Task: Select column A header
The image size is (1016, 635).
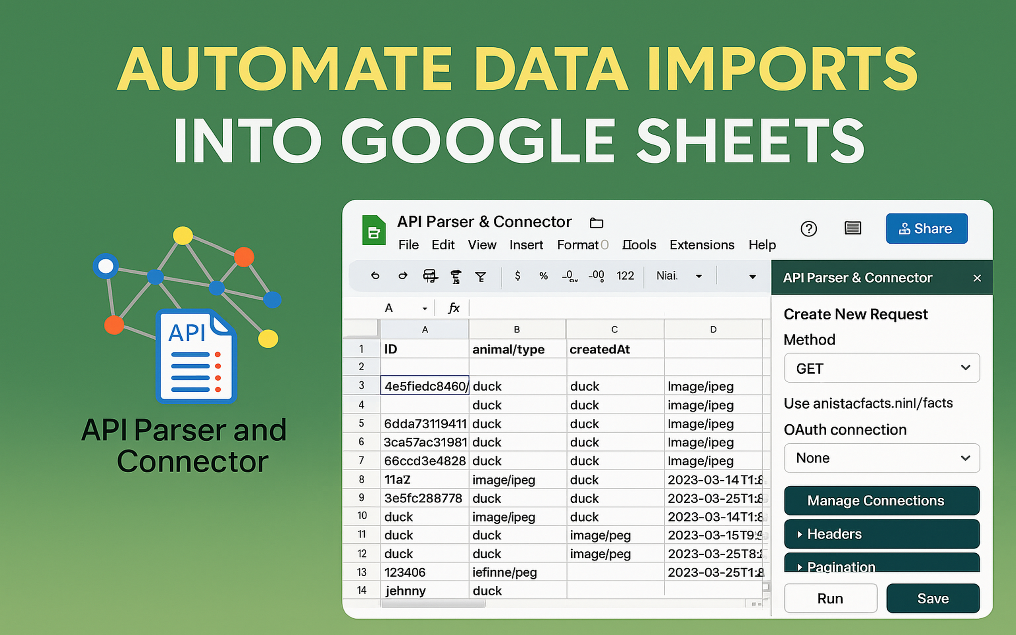Action: (x=424, y=330)
